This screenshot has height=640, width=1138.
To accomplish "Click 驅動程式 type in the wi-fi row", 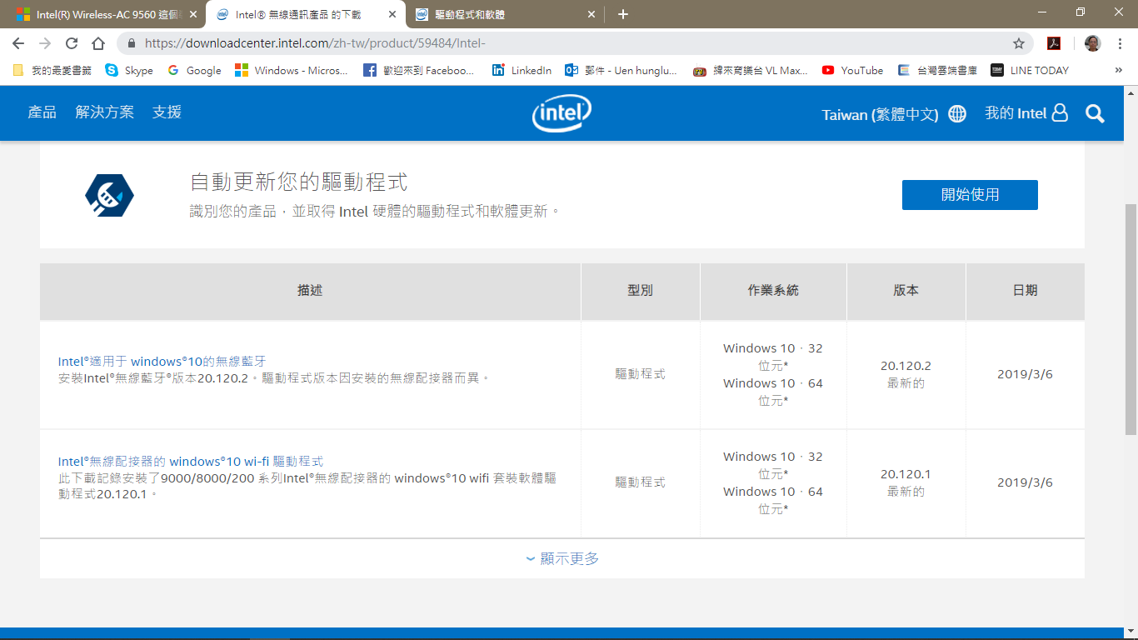I will (640, 482).
